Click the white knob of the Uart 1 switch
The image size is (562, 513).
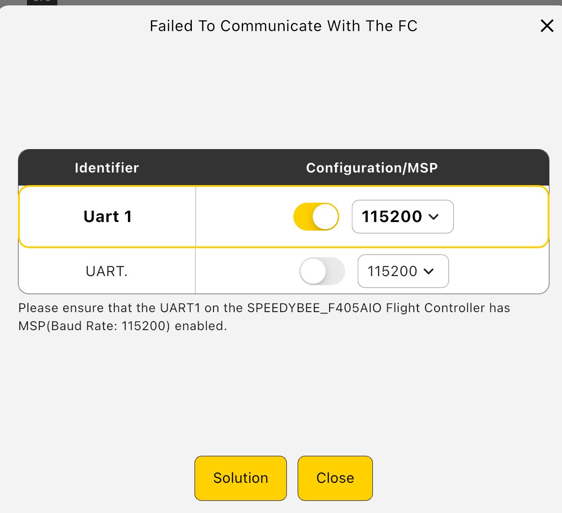click(325, 217)
